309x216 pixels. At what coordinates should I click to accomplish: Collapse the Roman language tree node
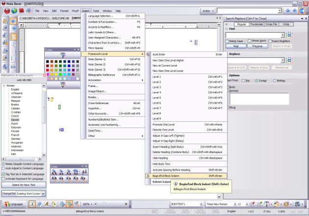click(x=4, y=86)
